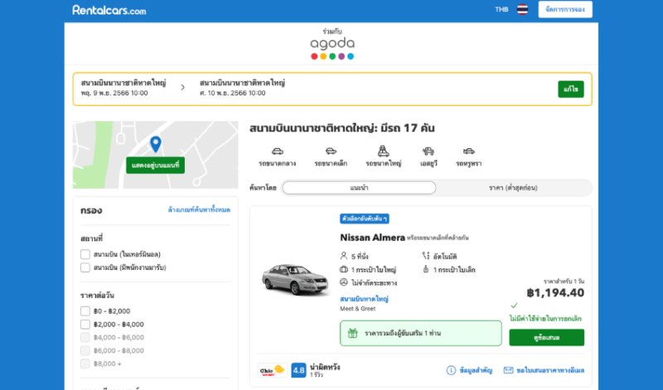This screenshot has height=390, width=663.
Task: Click the Nissan Almera car thumbnail
Action: pyautogui.click(x=292, y=280)
